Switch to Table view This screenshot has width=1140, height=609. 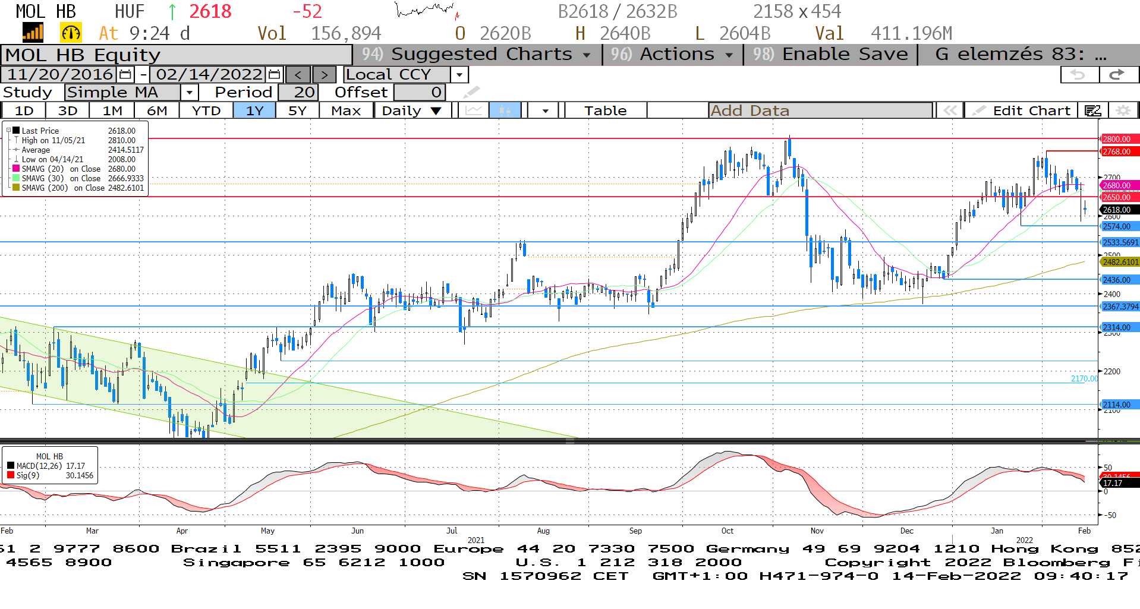pos(605,111)
